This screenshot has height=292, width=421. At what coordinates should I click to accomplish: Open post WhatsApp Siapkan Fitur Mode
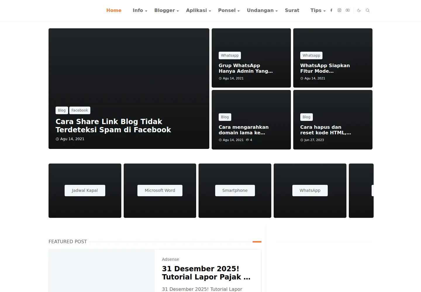tap(325, 68)
